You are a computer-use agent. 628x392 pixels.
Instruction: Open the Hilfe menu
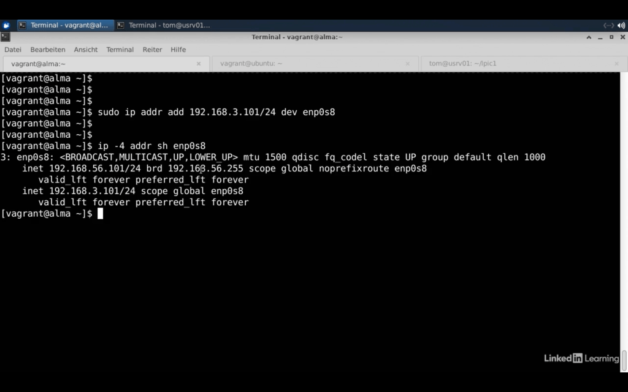point(178,50)
